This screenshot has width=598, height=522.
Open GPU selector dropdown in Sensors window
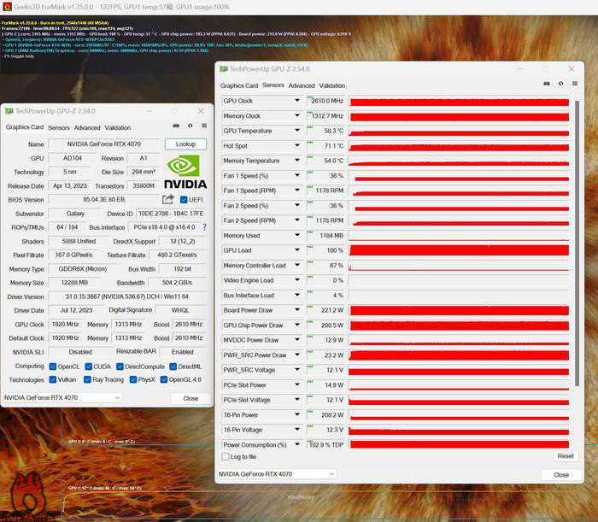[x=277, y=474]
